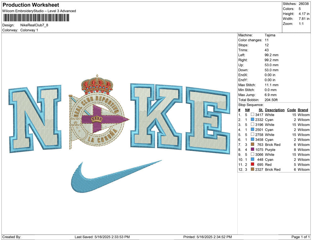Select the Brick Red description in row 12

[273, 169]
